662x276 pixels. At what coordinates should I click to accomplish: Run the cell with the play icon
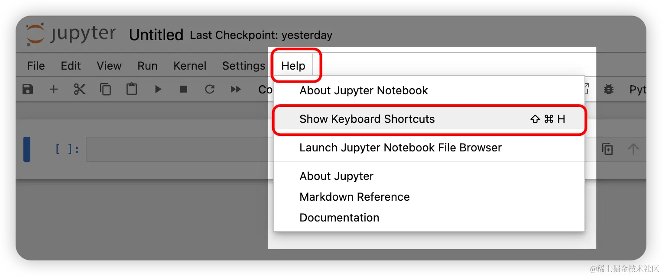coord(158,90)
